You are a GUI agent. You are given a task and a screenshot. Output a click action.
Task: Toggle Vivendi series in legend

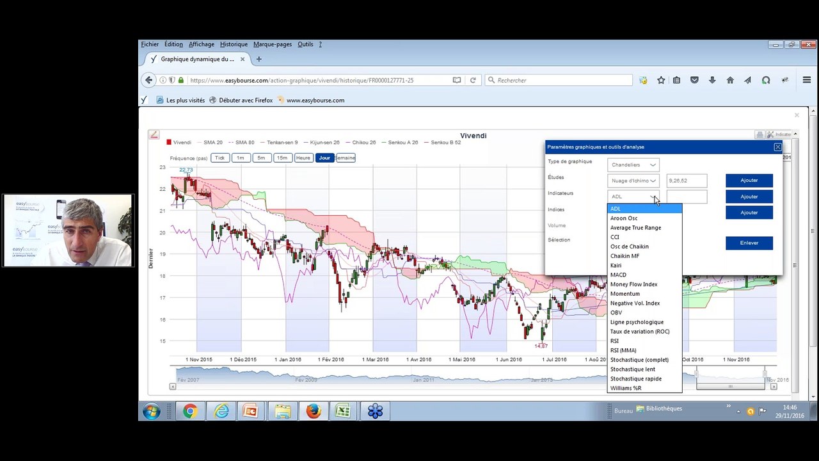point(179,142)
